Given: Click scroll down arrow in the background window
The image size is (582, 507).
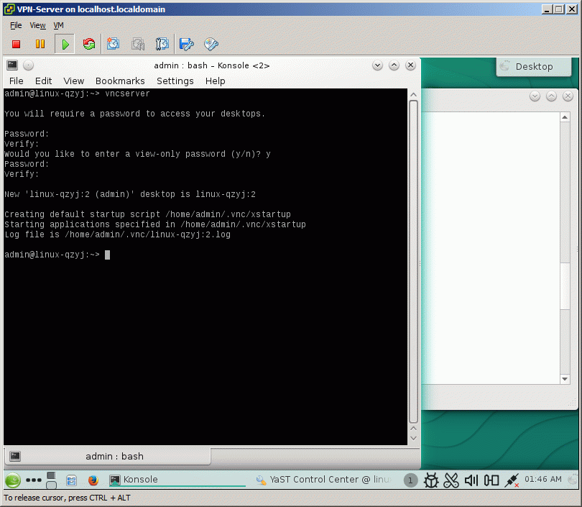Looking at the screenshot, I should click(x=565, y=379).
